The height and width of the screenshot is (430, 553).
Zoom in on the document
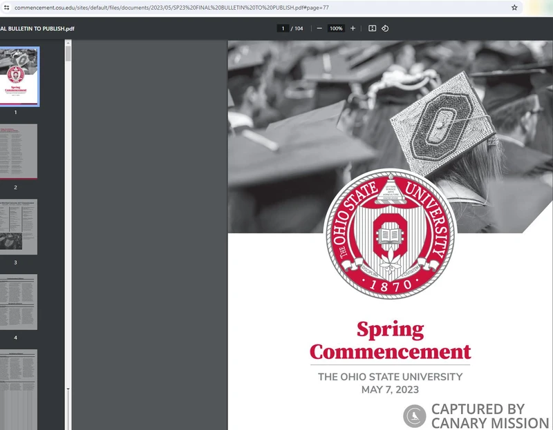pos(352,28)
